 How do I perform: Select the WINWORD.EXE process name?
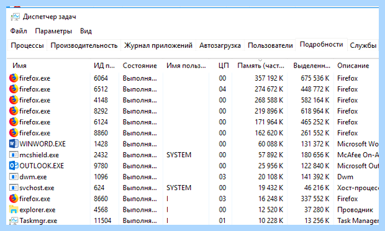pos(42,144)
